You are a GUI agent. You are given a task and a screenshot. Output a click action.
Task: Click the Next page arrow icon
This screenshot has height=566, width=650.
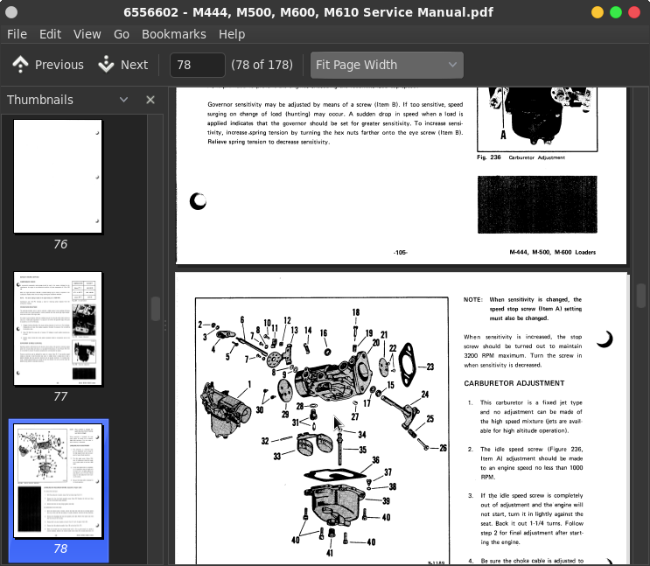[107, 65]
